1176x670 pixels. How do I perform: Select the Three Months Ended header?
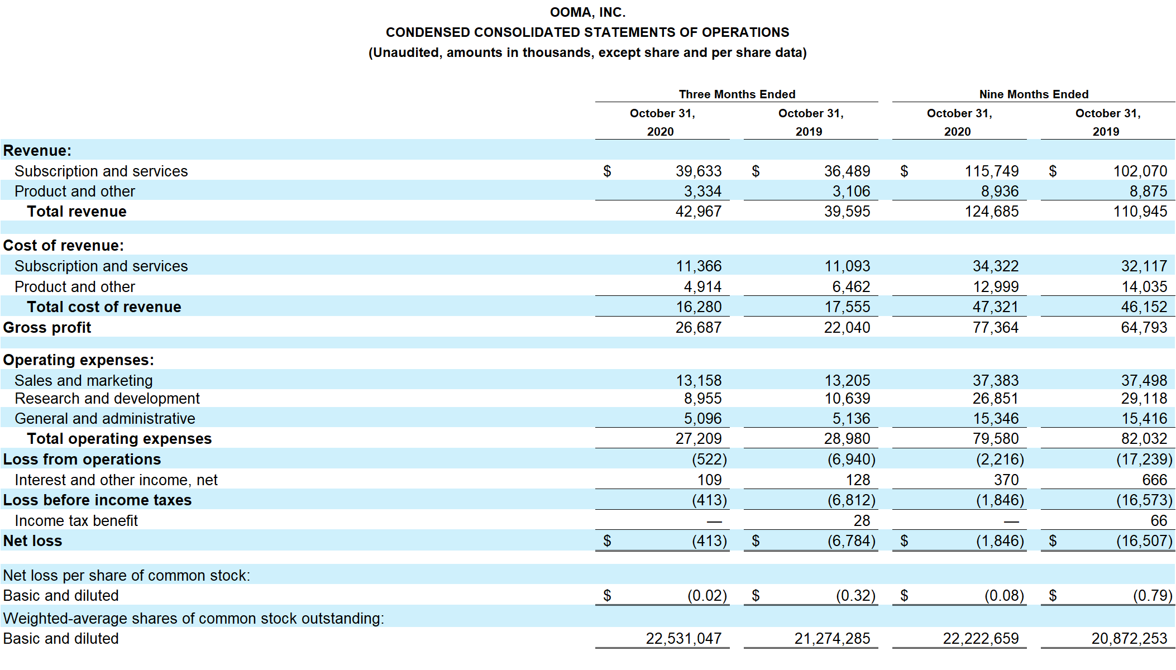point(737,94)
